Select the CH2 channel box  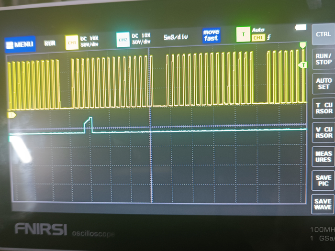123,40
